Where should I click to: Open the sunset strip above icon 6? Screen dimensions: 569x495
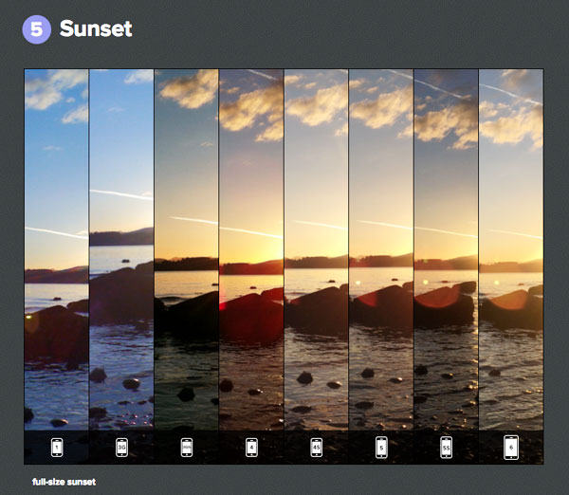click(511, 249)
